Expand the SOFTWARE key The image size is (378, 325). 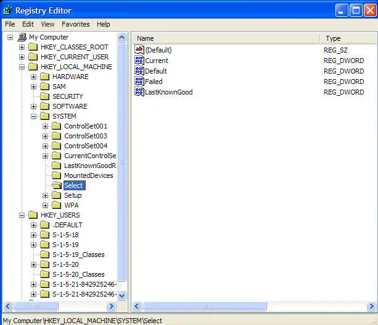click(34, 106)
